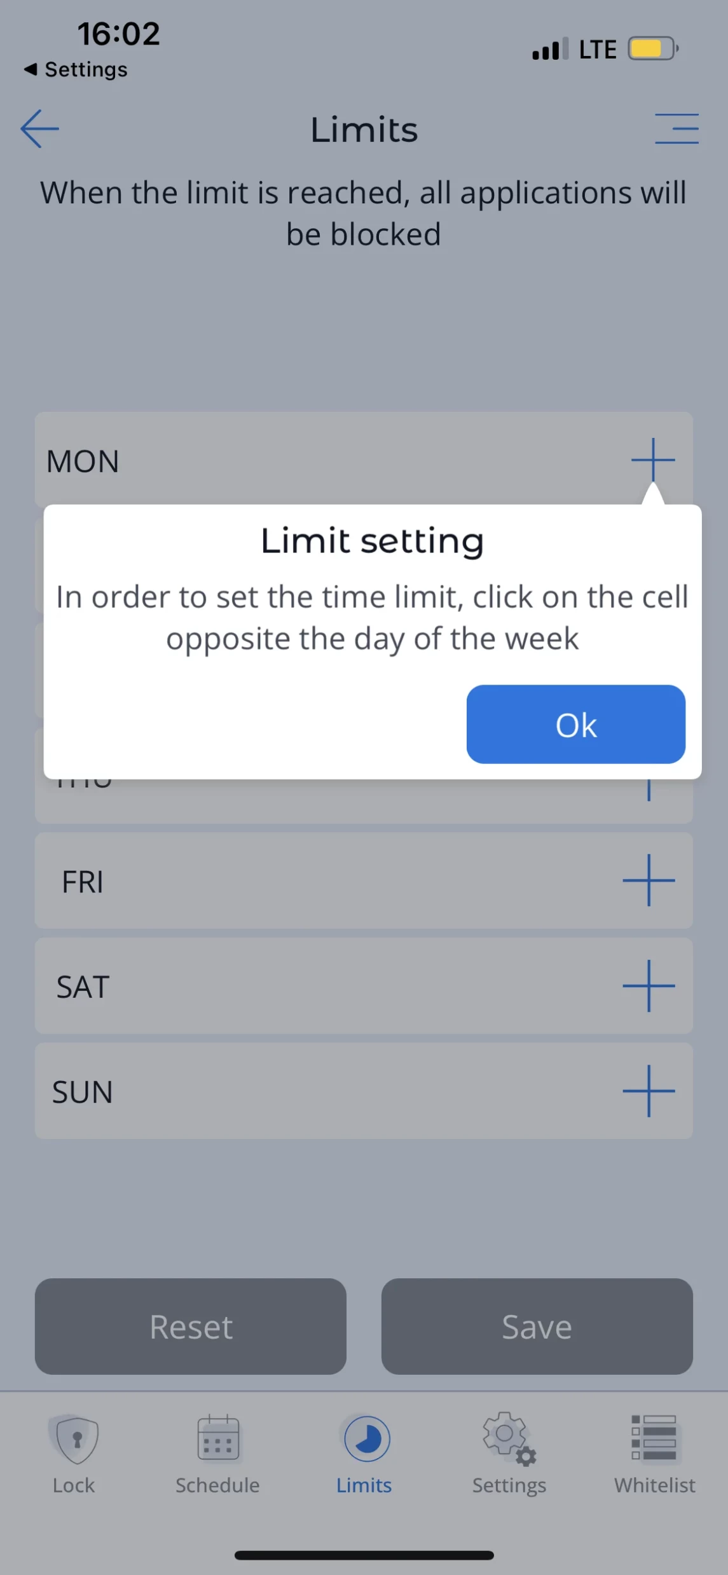Add a limit for Saturday
The image size is (728, 1575).
coord(648,986)
